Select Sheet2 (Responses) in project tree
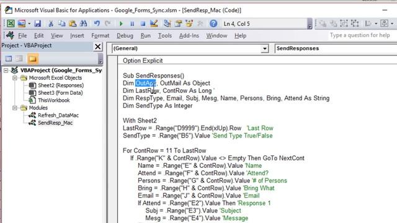 61,85
